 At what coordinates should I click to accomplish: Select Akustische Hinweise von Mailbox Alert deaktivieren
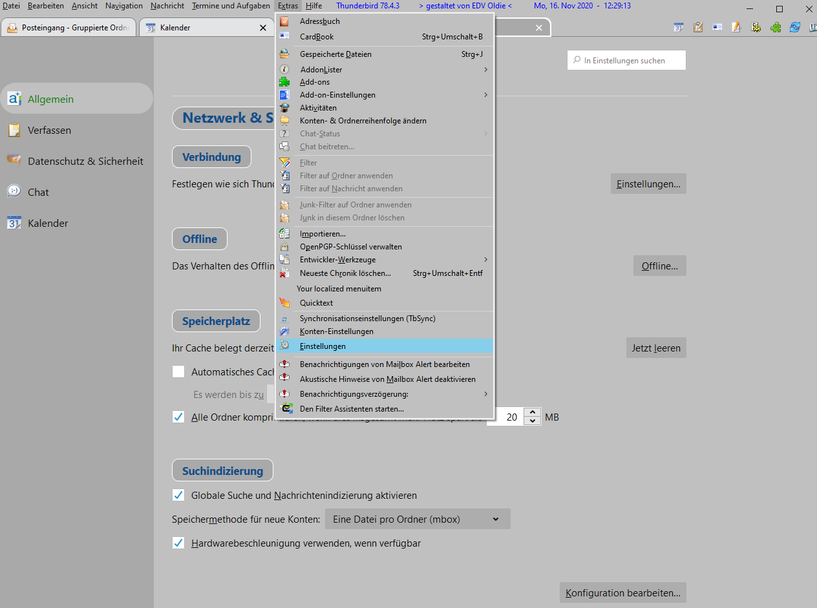385,379
